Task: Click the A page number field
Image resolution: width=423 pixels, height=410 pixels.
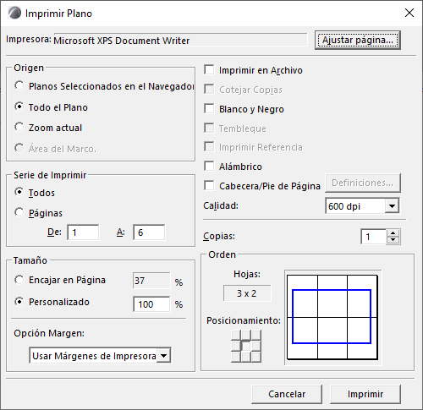Action: point(149,232)
